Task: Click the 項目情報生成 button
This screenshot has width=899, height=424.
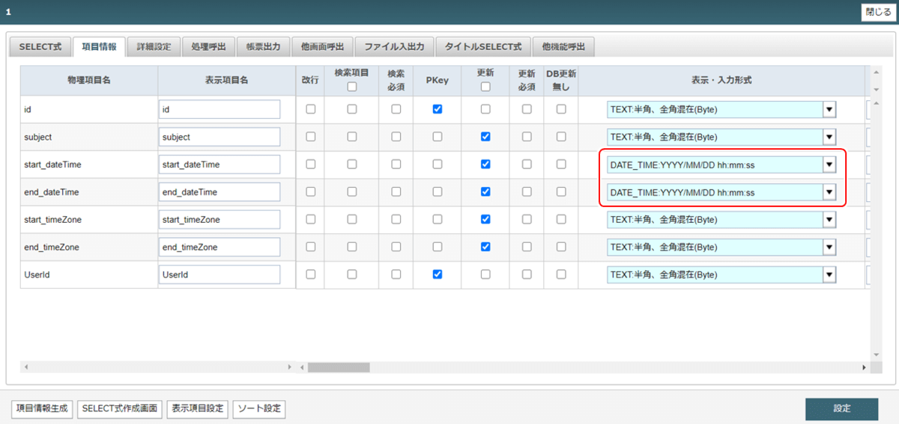Action: (42, 408)
